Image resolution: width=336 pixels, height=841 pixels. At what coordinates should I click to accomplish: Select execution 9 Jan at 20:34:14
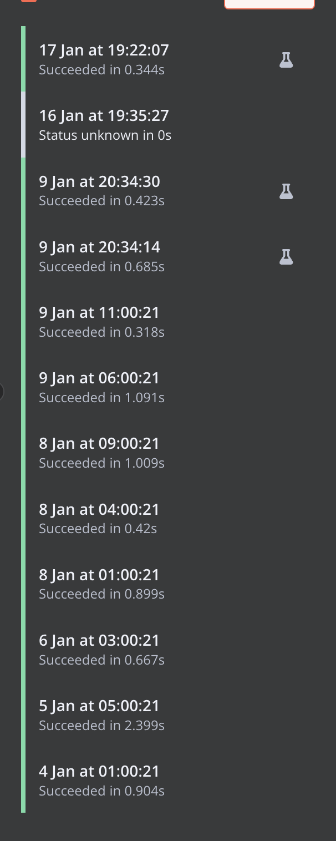[101, 256]
